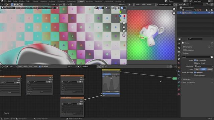Click the pan hand gizmo in 3D viewport
Screen dimensions: 214x120
[124, 27]
